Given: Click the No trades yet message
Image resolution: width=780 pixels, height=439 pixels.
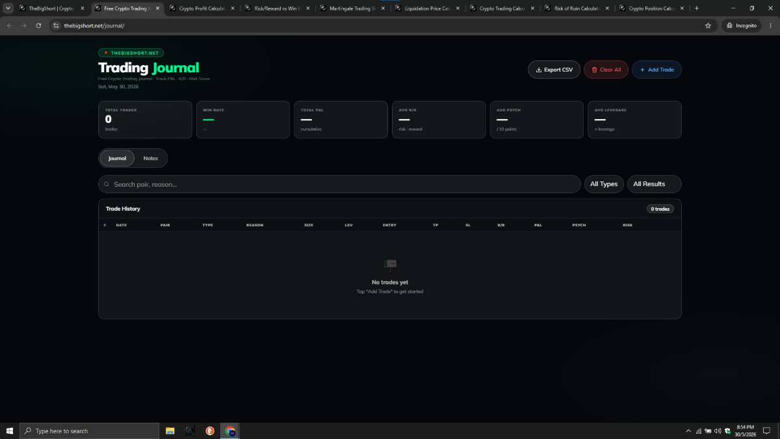Looking at the screenshot, I should 390,282.
